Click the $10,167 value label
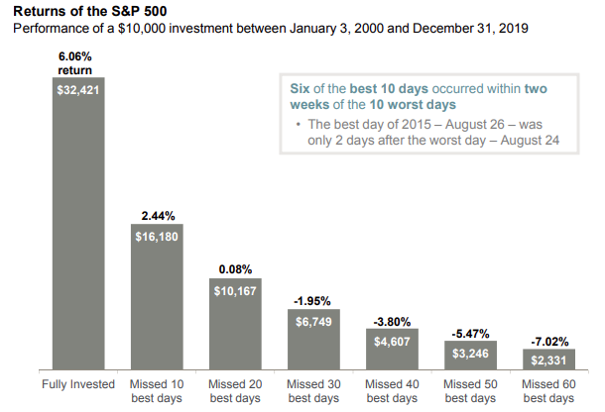This screenshot has width=605, height=412. pos(236,291)
